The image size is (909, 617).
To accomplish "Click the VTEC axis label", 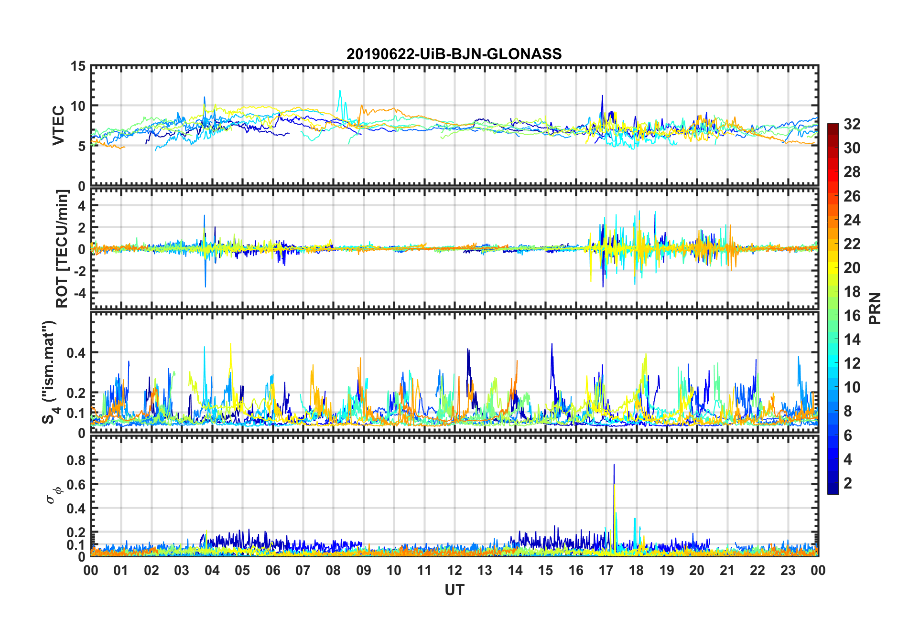I will (x=58, y=126).
